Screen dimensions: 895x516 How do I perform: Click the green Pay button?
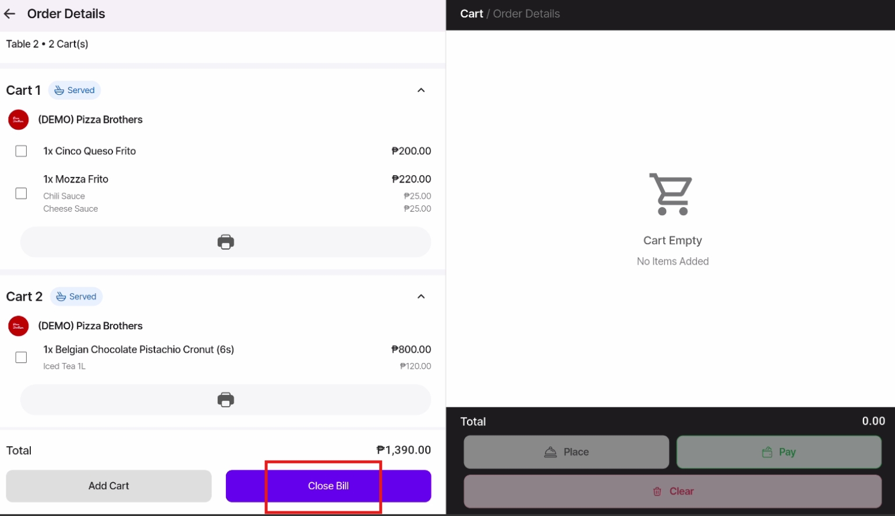(x=779, y=452)
